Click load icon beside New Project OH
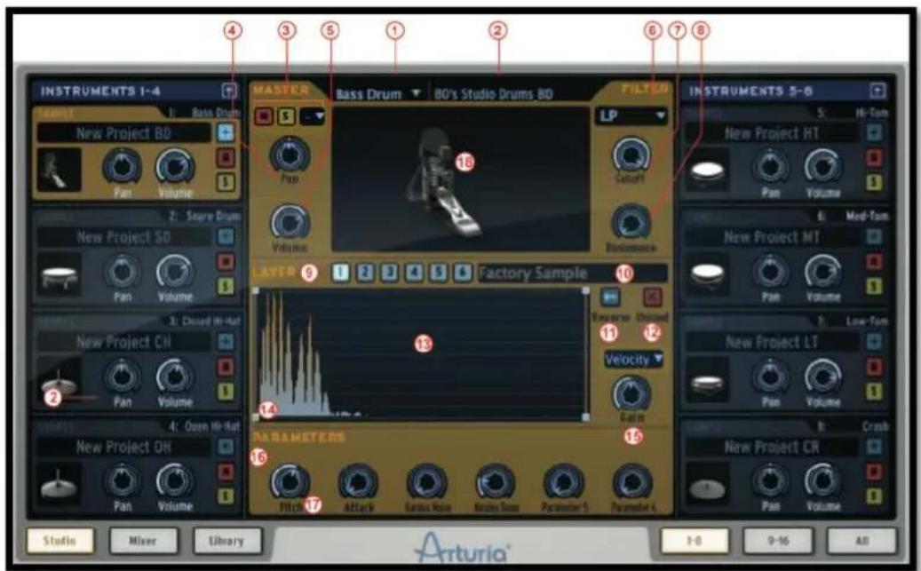This screenshot has width=921, height=571. [226, 447]
